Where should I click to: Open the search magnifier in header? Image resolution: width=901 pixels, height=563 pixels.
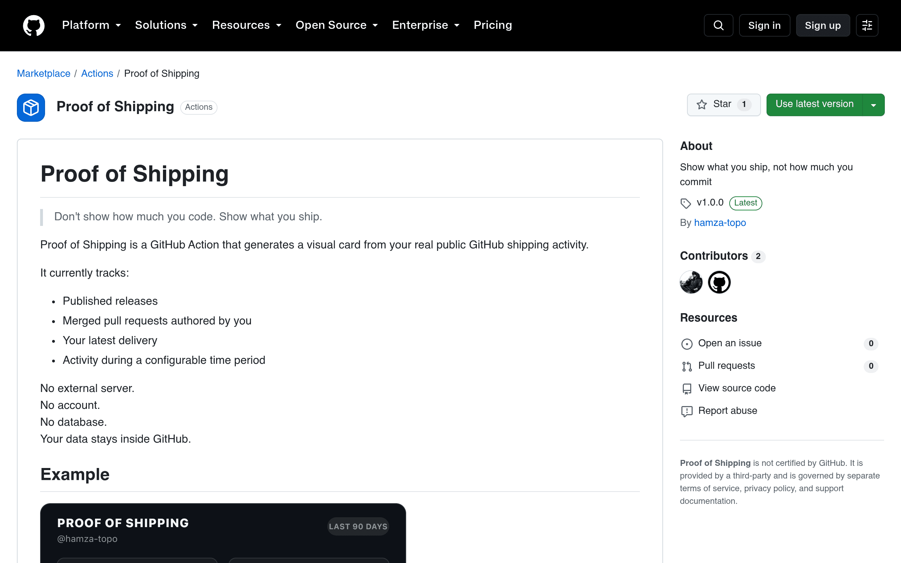click(x=718, y=25)
